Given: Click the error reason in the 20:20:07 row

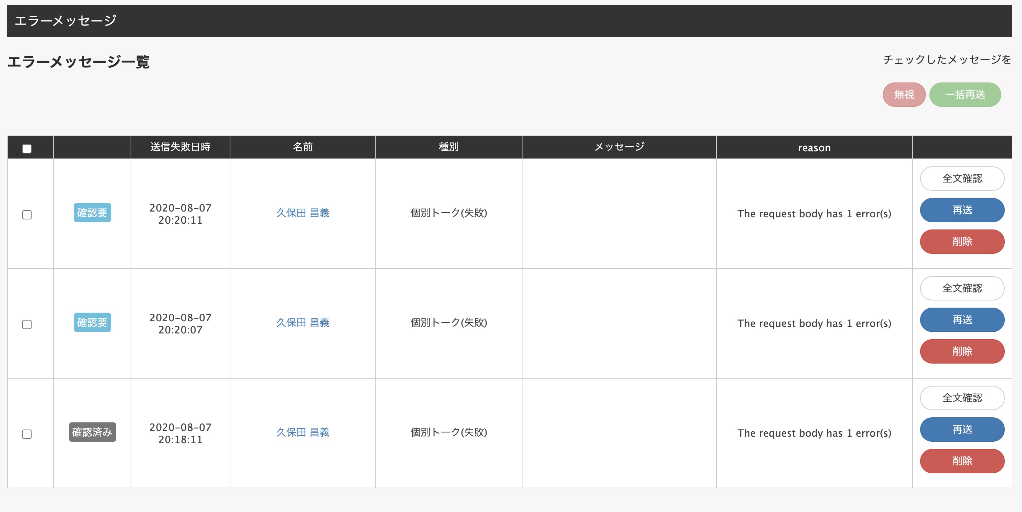Looking at the screenshot, I should point(814,324).
